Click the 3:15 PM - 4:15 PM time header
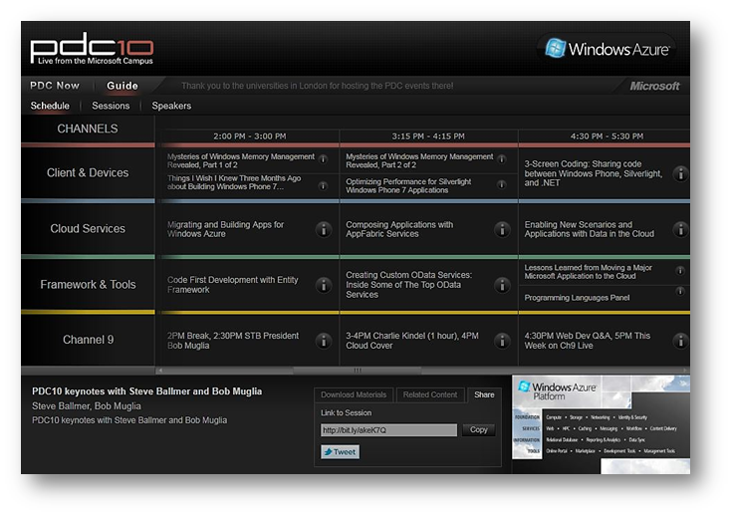Screen dimensions: 732x516 click(x=428, y=136)
